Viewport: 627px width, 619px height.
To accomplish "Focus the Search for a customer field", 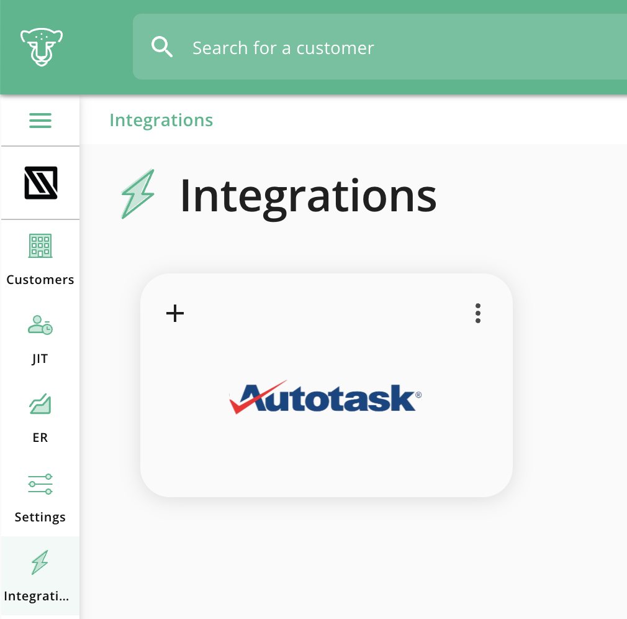I will coord(380,47).
